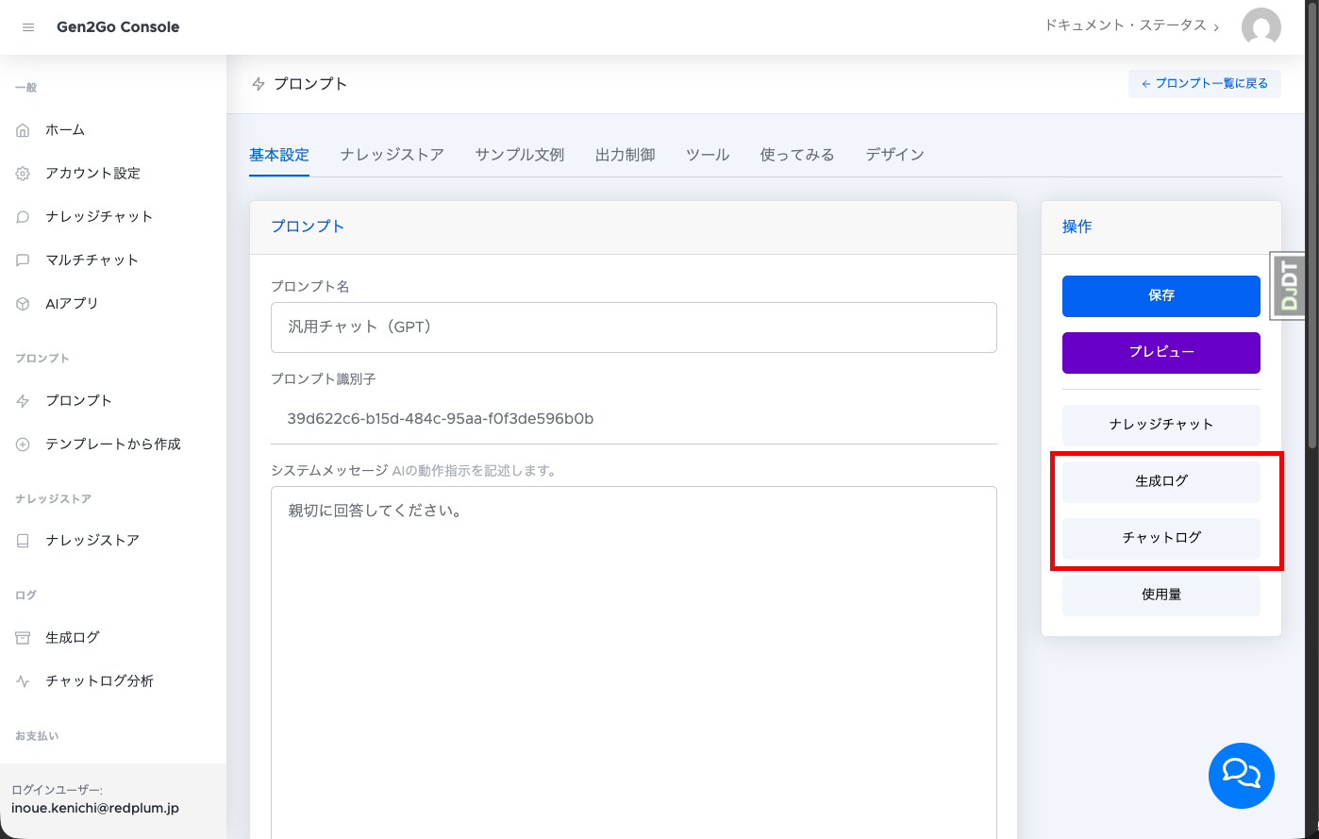This screenshot has height=839, width=1319.
Task: Click inside the システムメッセージ text area
Action: coord(633,661)
